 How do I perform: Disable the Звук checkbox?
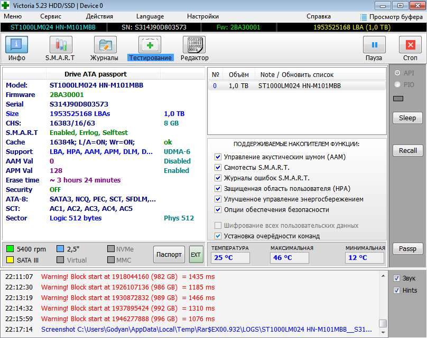click(397, 278)
